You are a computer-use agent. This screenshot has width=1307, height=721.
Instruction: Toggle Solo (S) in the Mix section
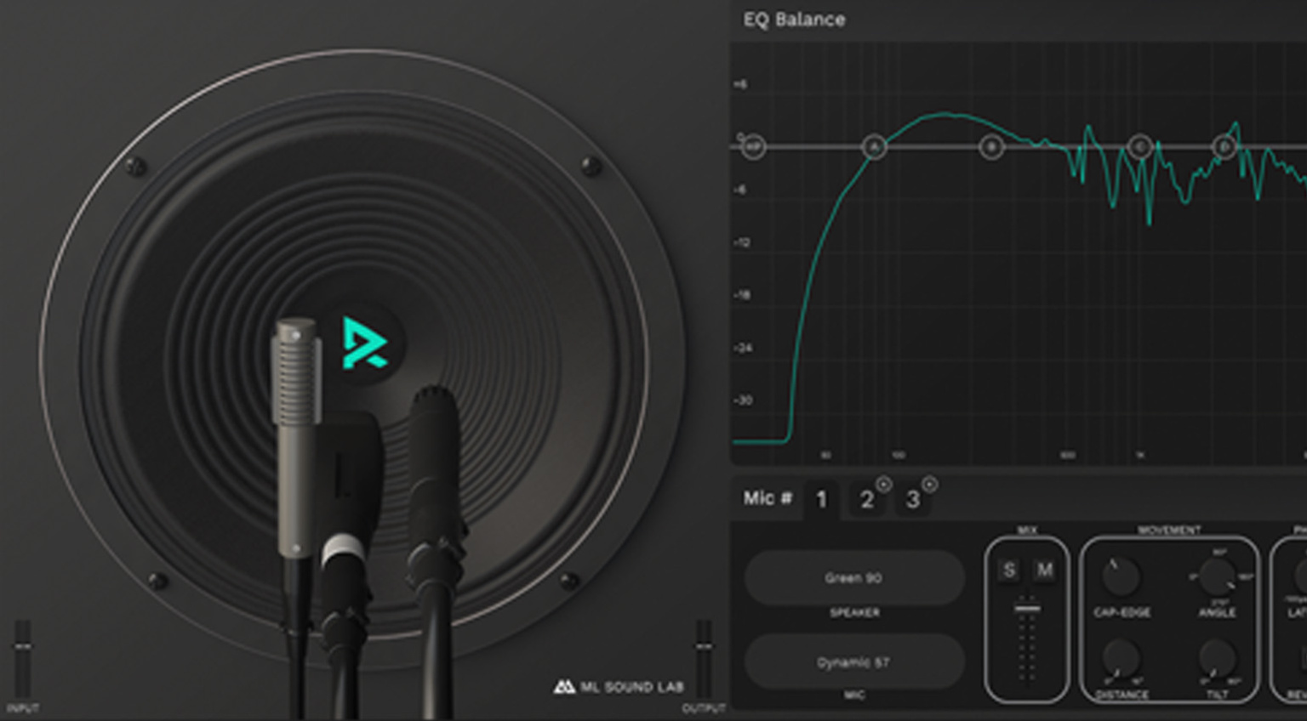pyautogui.click(x=1009, y=570)
